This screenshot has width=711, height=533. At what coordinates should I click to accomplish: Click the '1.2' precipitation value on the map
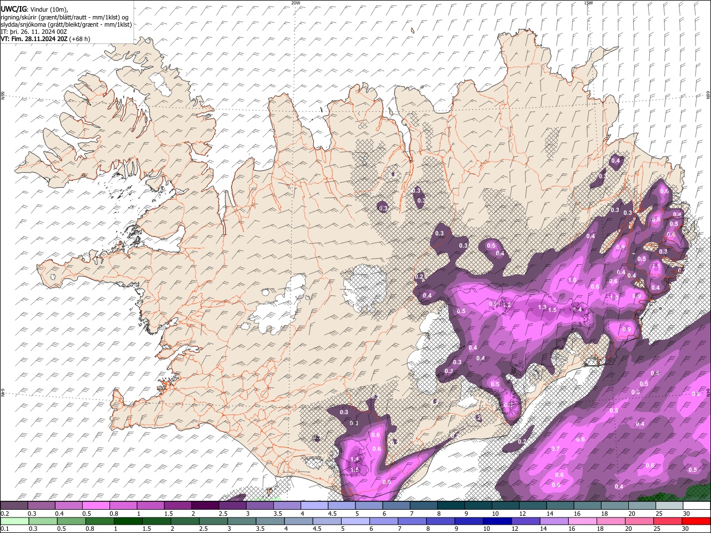[506, 305]
